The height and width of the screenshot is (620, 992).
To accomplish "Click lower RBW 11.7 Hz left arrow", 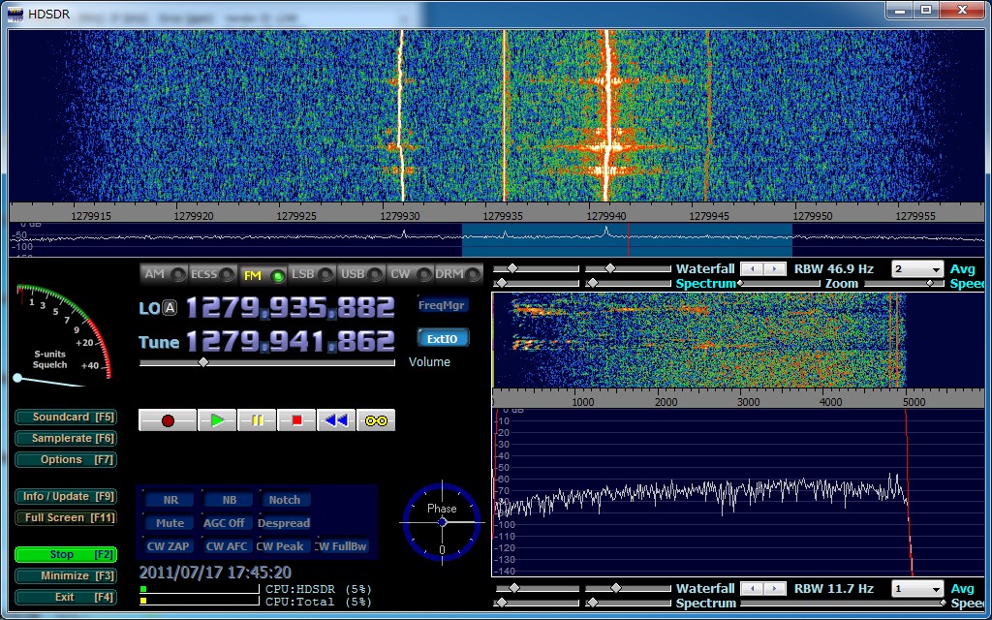I will coord(752,588).
